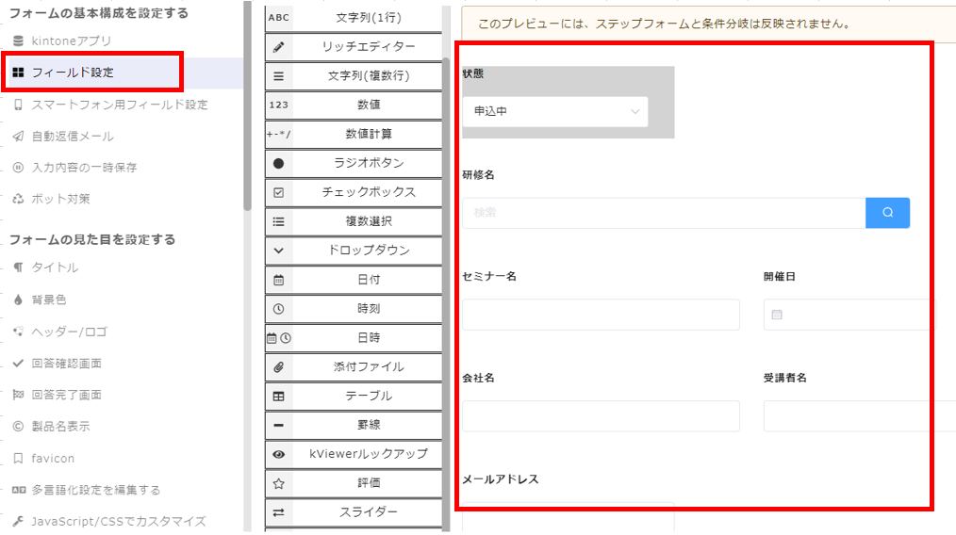
Task: Open タイトル appearance setting
Action: 55,267
